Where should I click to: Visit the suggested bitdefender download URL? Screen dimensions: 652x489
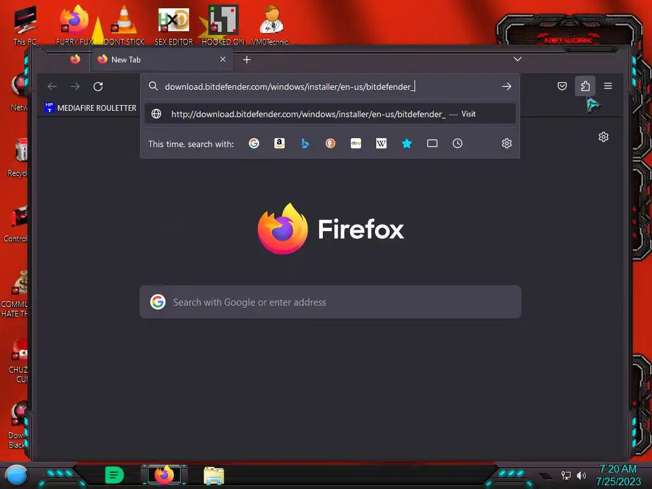[x=330, y=114]
